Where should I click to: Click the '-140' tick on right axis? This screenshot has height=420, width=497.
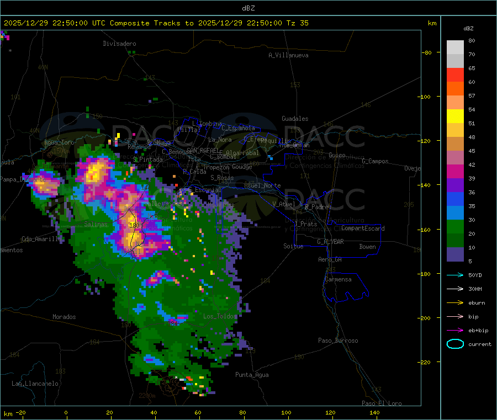(x=425, y=185)
